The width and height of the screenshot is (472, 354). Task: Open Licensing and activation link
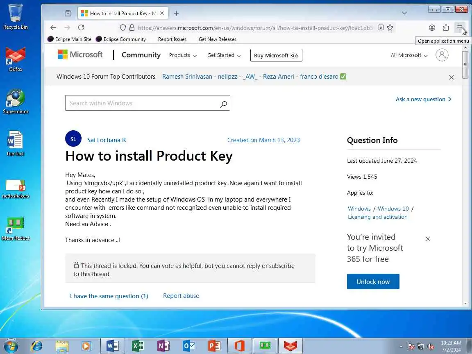[x=377, y=217]
